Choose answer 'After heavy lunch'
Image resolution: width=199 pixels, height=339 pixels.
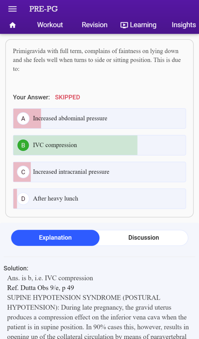pyautogui.click(x=99, y=199)
